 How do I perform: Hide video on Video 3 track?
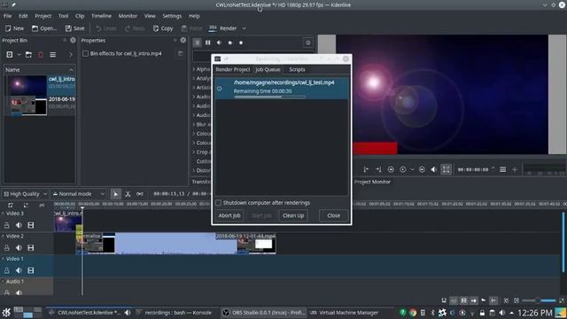31,225
